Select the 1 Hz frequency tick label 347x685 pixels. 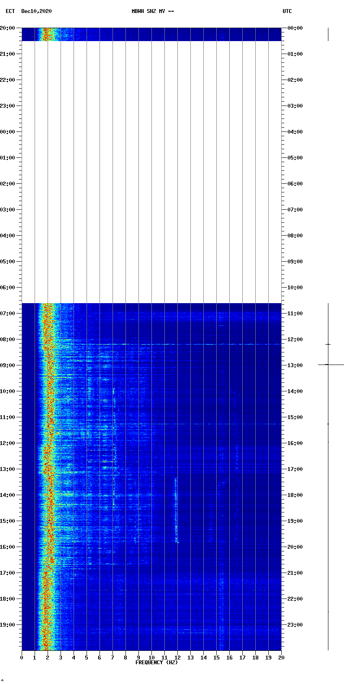(35, 658)
